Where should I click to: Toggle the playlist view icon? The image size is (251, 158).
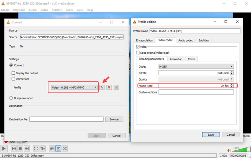[x=52, y=149]
